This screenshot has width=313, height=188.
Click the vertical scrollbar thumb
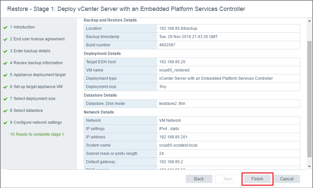tap(310, 99)
